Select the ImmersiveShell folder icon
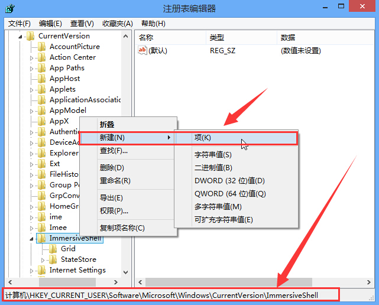 [41, 238]
